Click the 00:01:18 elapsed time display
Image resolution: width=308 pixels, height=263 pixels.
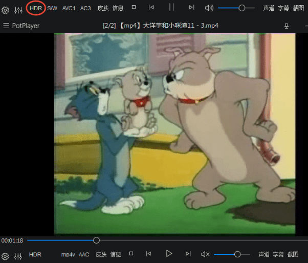[12, 240]
